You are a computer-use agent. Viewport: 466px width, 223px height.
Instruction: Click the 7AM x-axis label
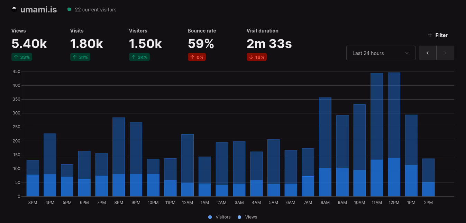308,203
